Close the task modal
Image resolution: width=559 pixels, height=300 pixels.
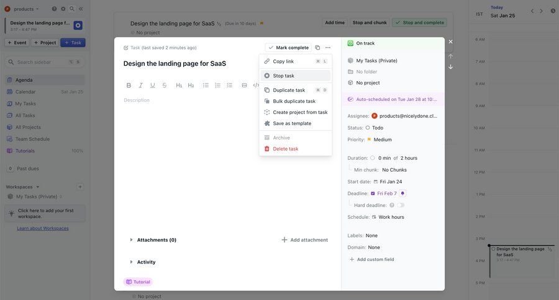pyautogui.click(x=451, y=42)
